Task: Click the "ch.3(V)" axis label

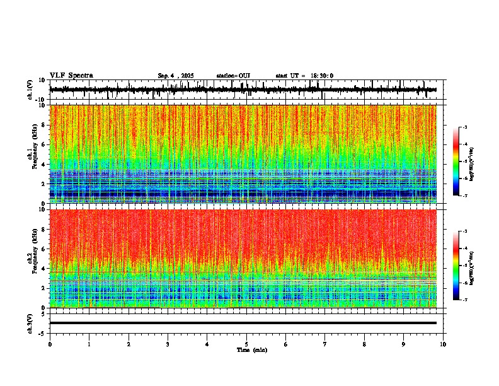Action: tap(30, 324)
